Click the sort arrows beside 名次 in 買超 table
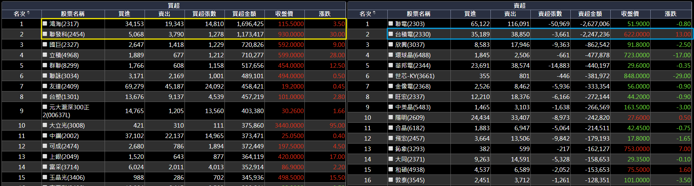694x186 pixels. coord(28,13)
